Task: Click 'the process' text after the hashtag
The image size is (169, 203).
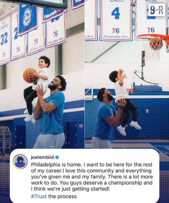Action: 62,196
